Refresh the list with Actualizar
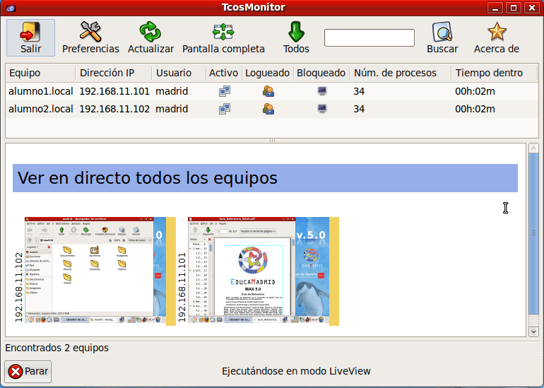 pyautogui.click(x=150, y=32)
